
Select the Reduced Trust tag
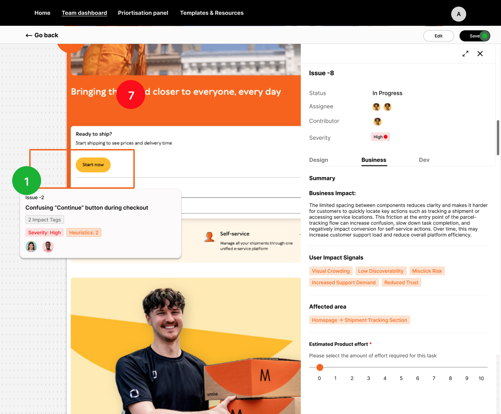point(401,282)
